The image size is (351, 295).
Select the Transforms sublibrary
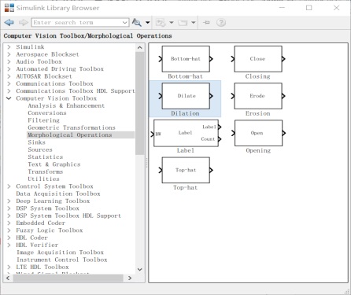point(46,171)
